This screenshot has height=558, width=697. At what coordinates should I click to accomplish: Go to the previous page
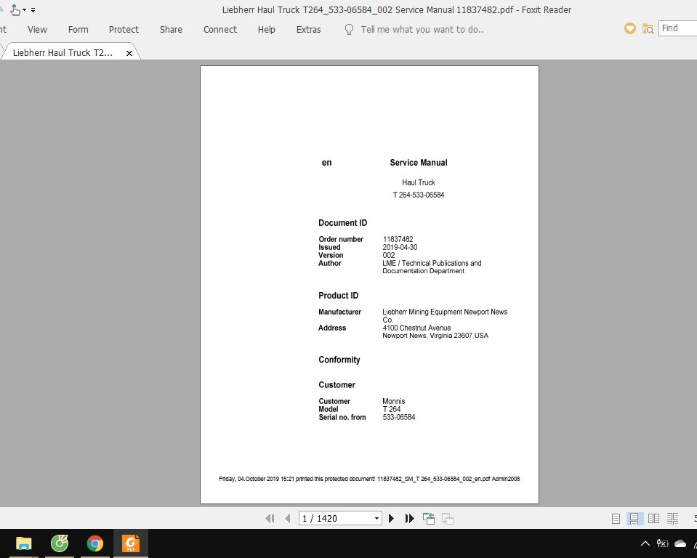288,518
